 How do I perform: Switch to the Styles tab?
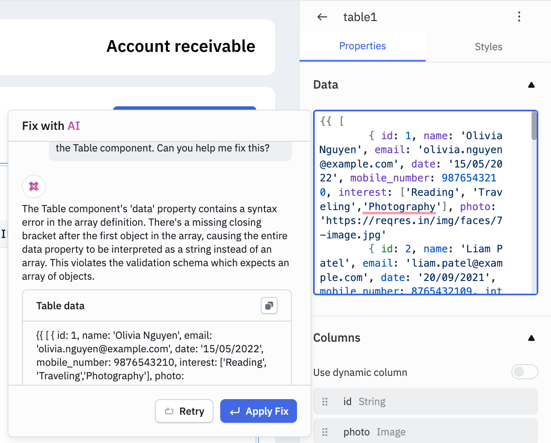pos(489,47)
